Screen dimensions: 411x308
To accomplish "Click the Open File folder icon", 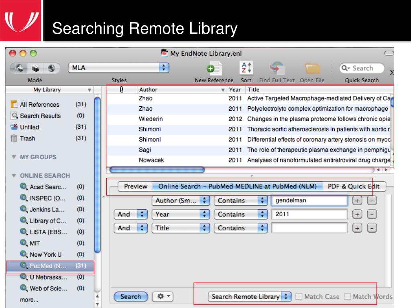I will [312, 69].
